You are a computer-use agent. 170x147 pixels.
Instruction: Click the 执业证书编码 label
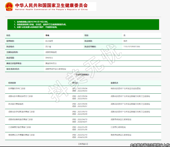tap(90, 47)
